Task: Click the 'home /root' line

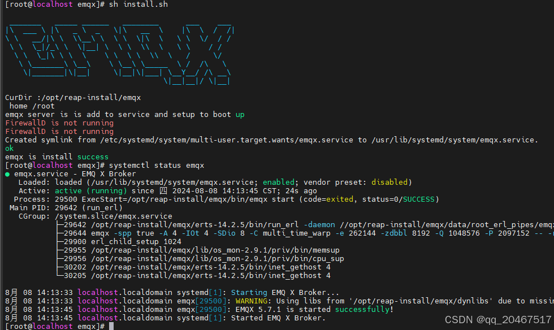Action: coord(32,106)
